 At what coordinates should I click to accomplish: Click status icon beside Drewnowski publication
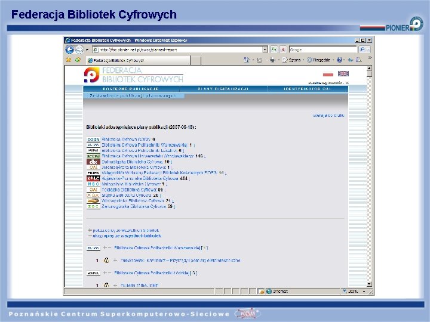click(106, 260)
